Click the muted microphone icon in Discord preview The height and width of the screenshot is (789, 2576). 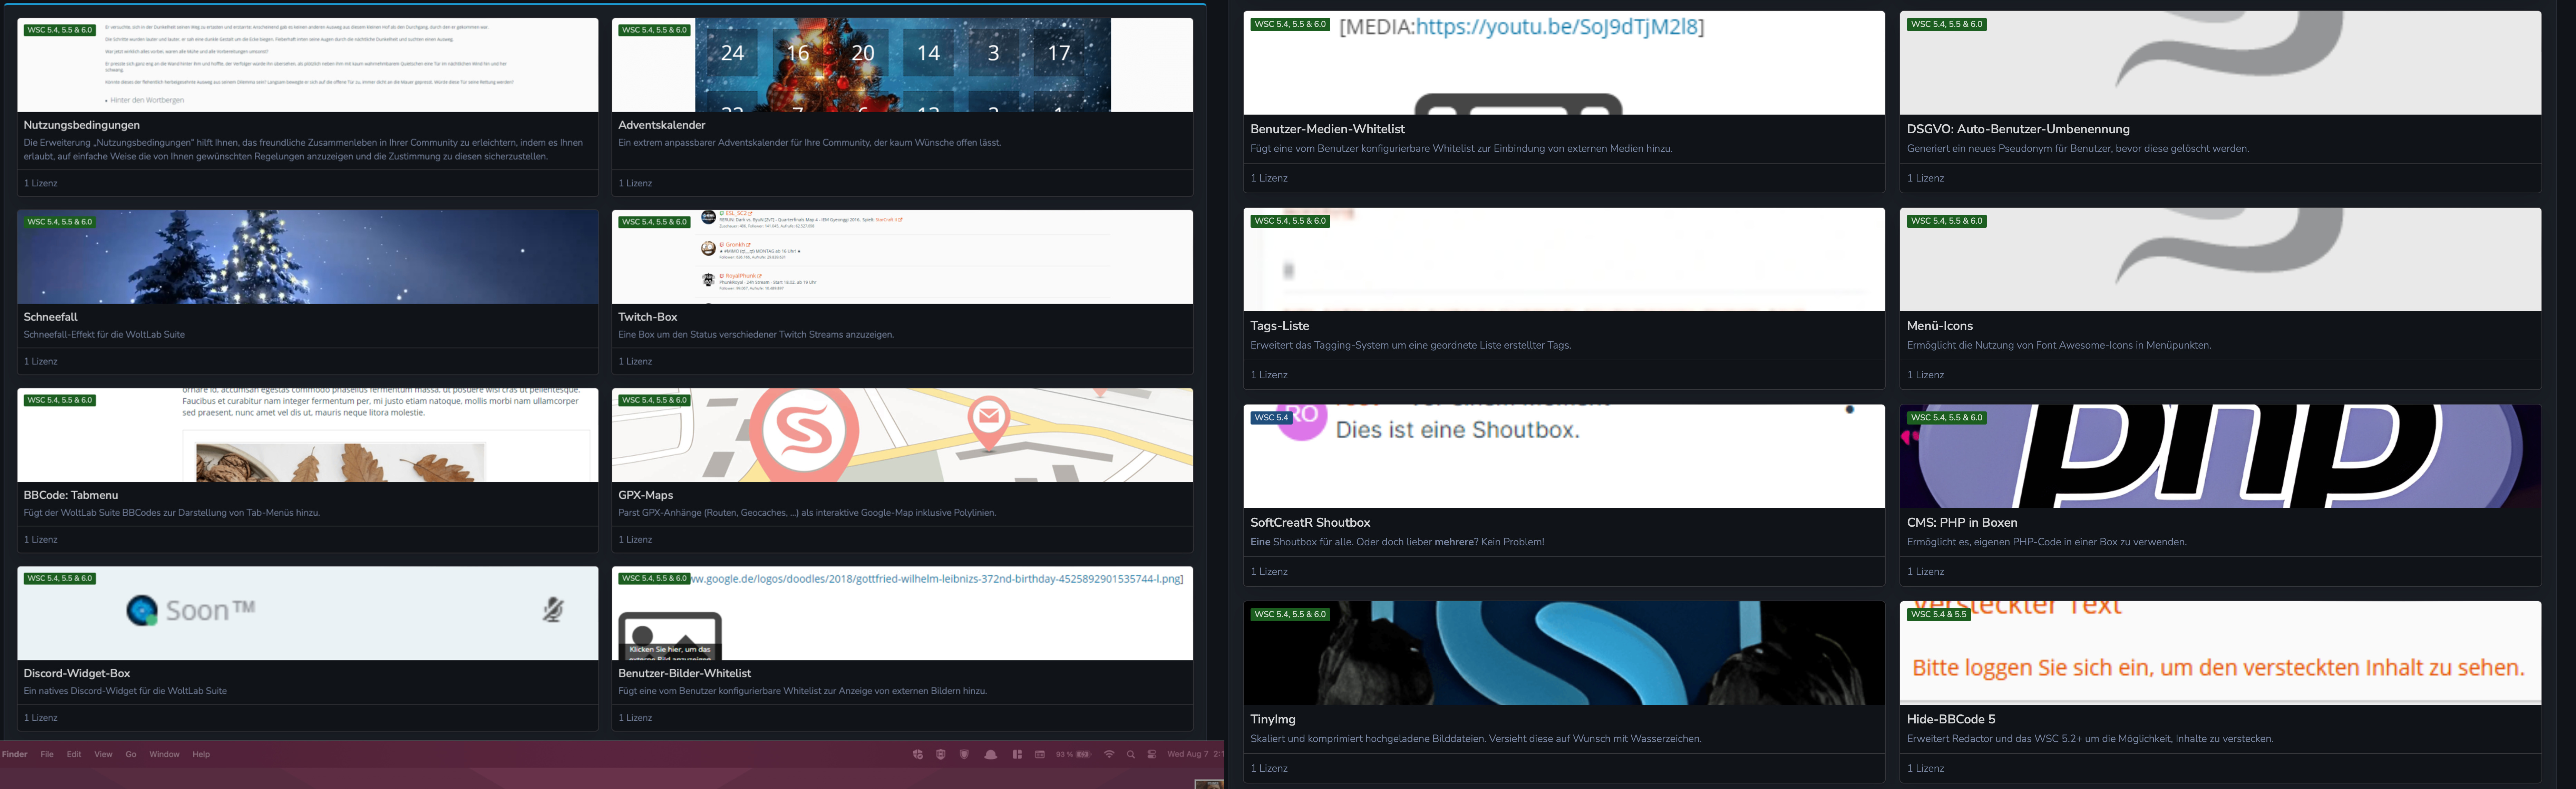(x=553, y=609)
